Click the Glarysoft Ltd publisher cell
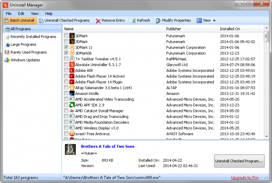The width and height of the screenshot is (272, 183). (x=177, y=65)
